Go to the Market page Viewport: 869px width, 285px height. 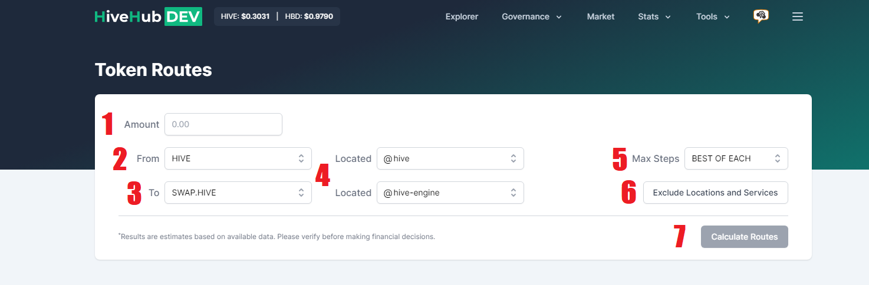601,16
